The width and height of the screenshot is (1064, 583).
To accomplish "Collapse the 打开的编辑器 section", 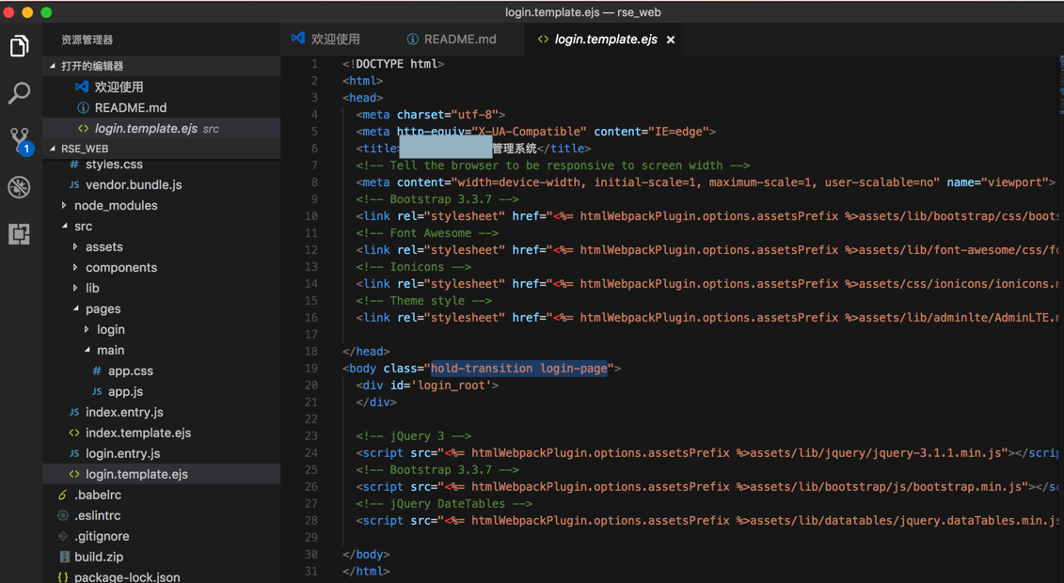I will click(x=91, y=66).
